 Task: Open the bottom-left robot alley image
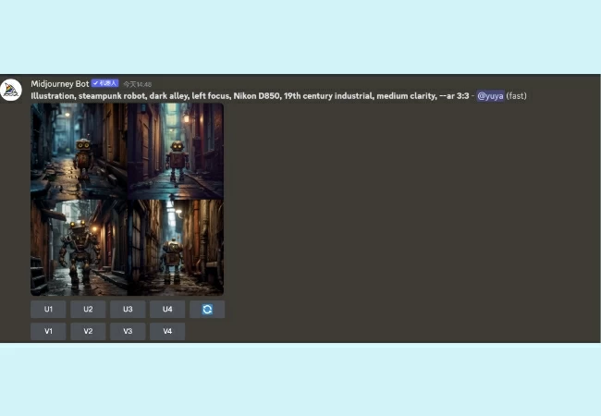(79, 247)
